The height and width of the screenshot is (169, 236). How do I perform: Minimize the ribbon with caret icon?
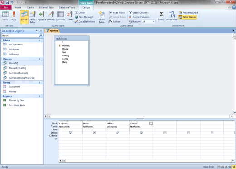coord(229,7)
